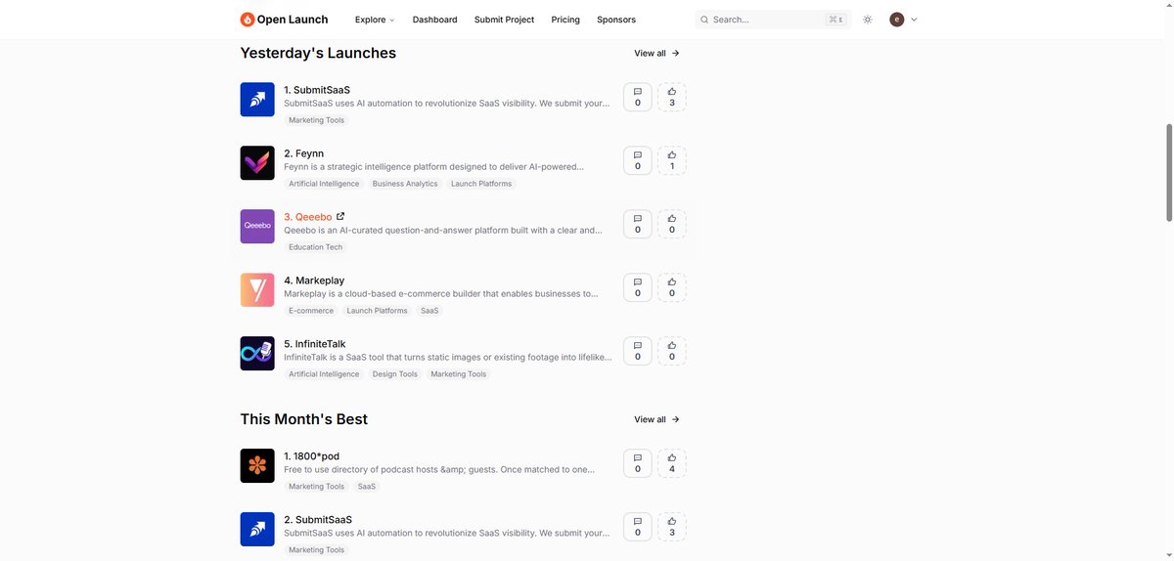
Task: Select Marketing Tools tag under first SubmitSaaS
Action: (316, 120)
